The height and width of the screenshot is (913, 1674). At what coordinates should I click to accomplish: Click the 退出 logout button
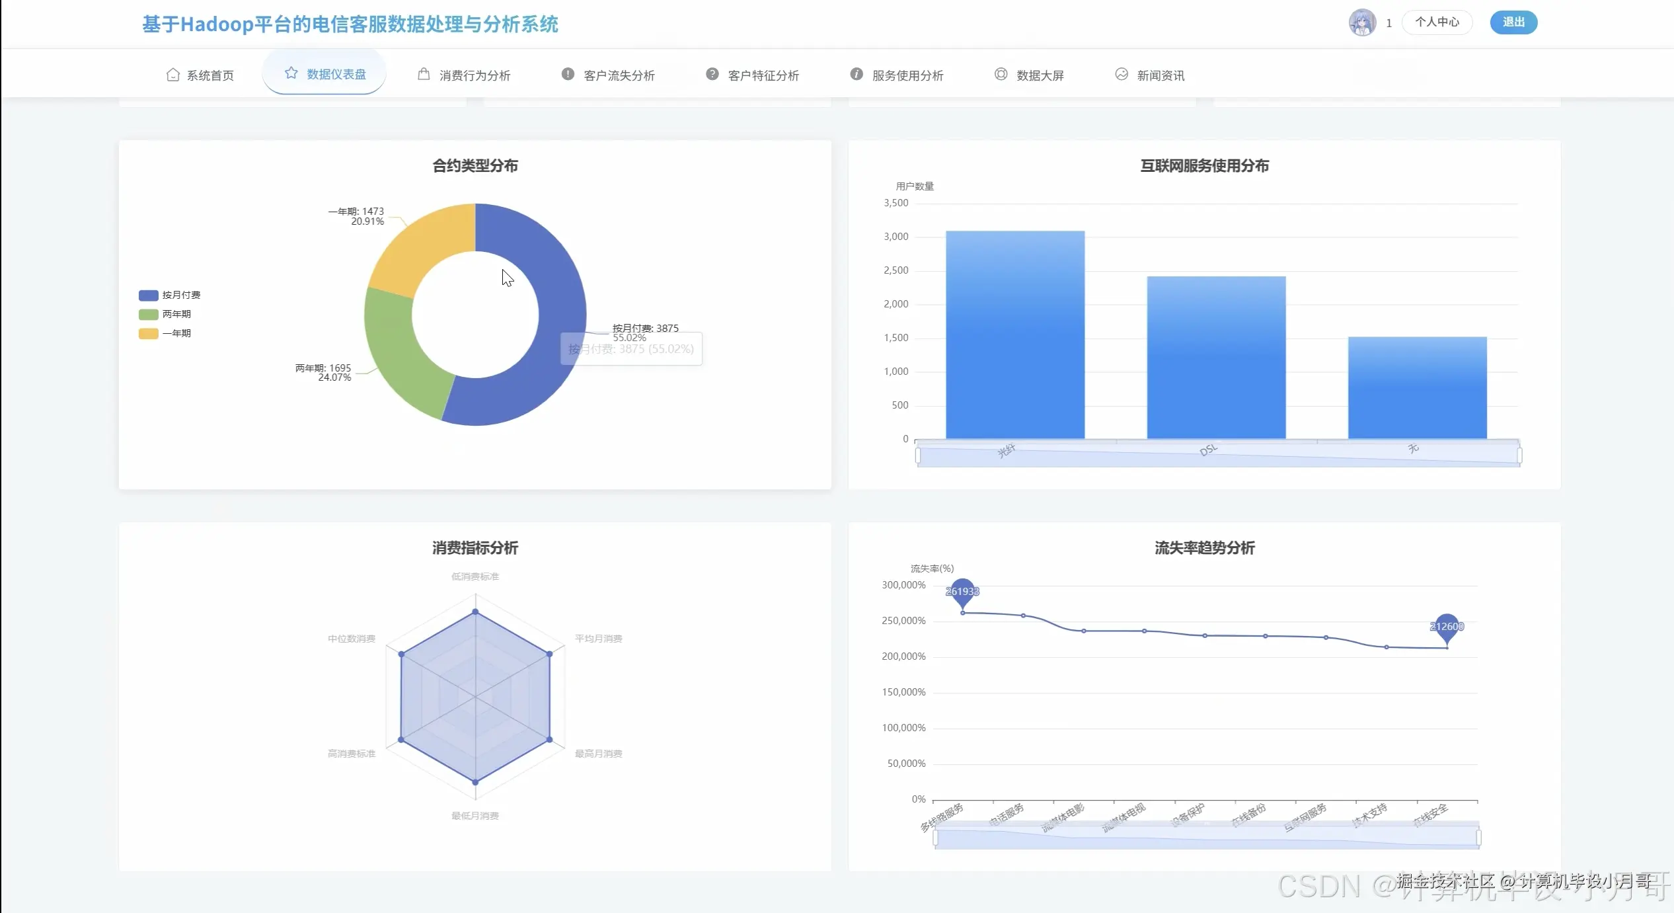pos(1513,22)
